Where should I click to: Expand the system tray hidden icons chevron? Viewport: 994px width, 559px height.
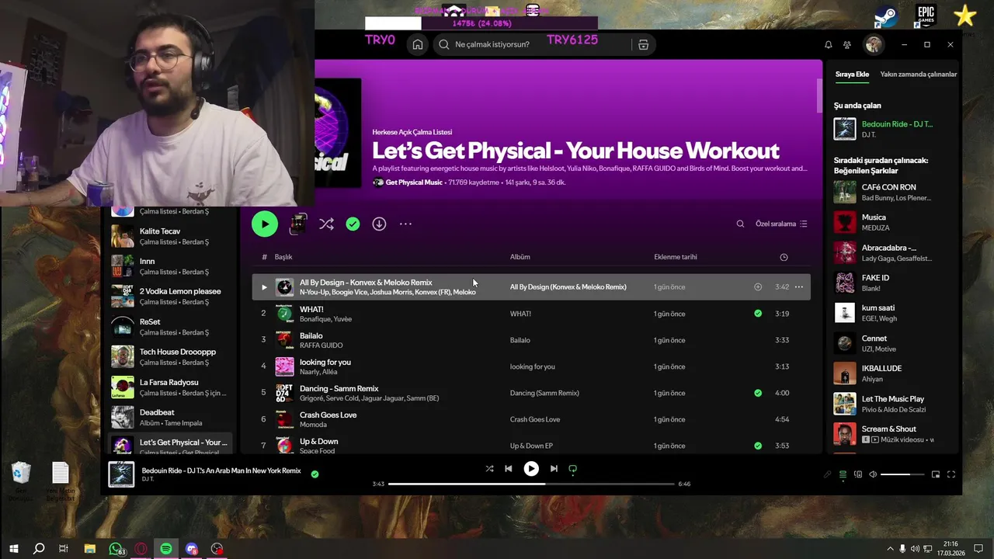[890, 549]
